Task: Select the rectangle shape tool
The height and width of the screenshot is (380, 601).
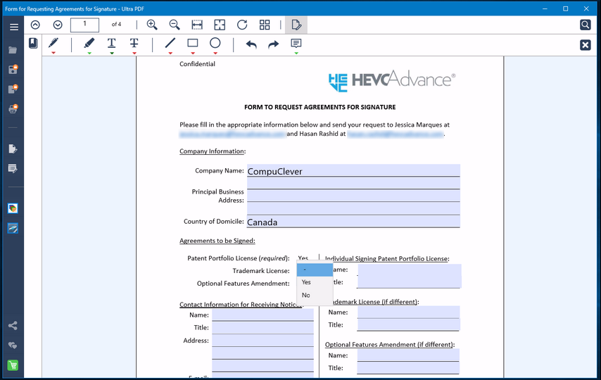Action: (193, 42)
